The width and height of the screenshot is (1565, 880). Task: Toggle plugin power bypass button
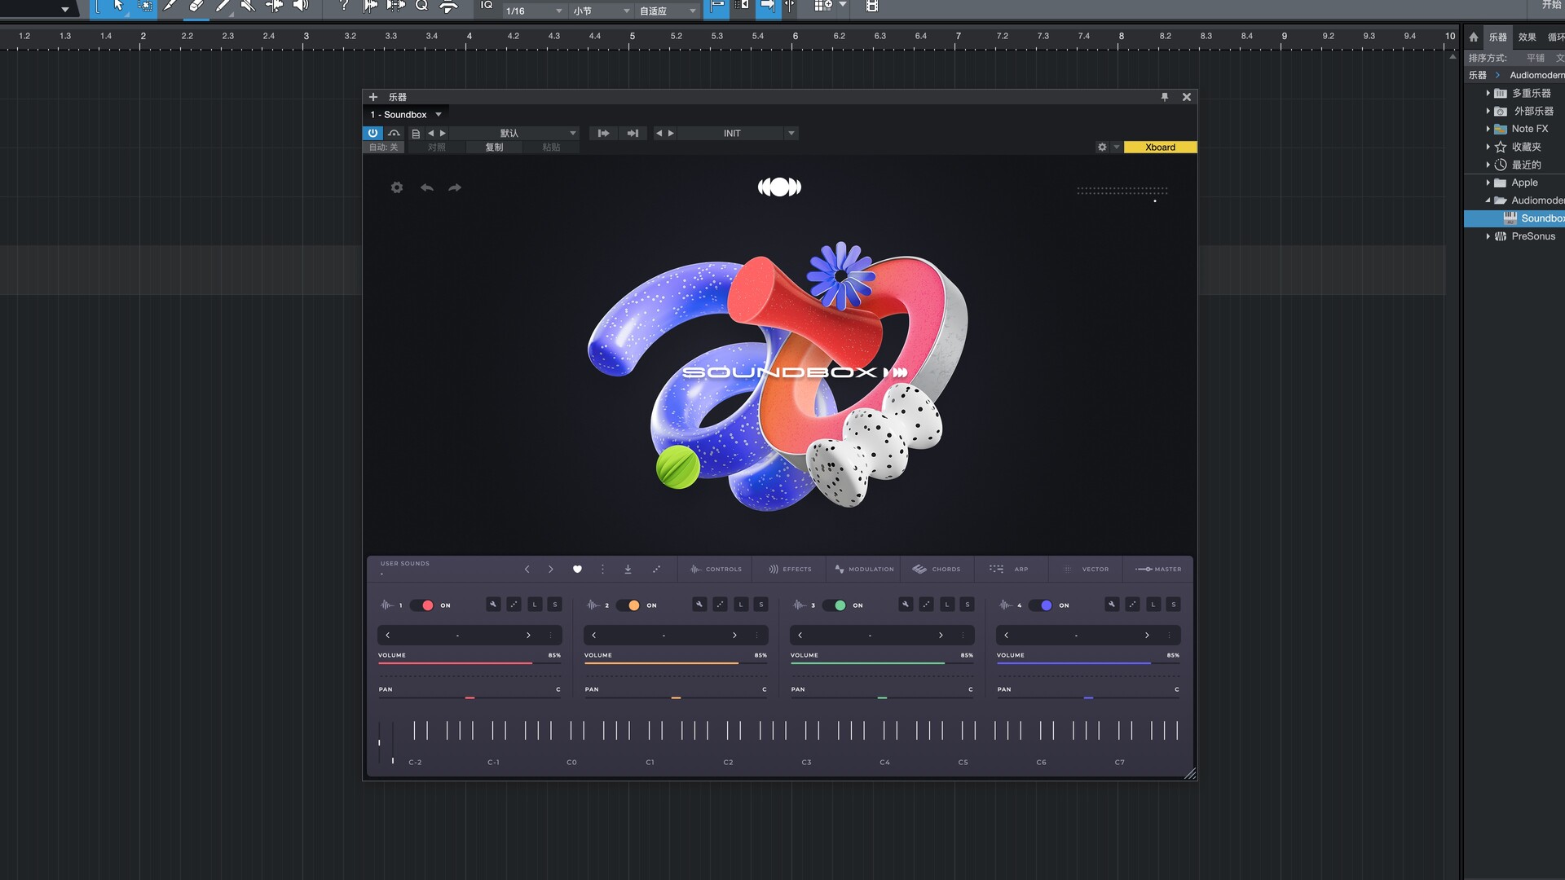[x=373, y=133]
